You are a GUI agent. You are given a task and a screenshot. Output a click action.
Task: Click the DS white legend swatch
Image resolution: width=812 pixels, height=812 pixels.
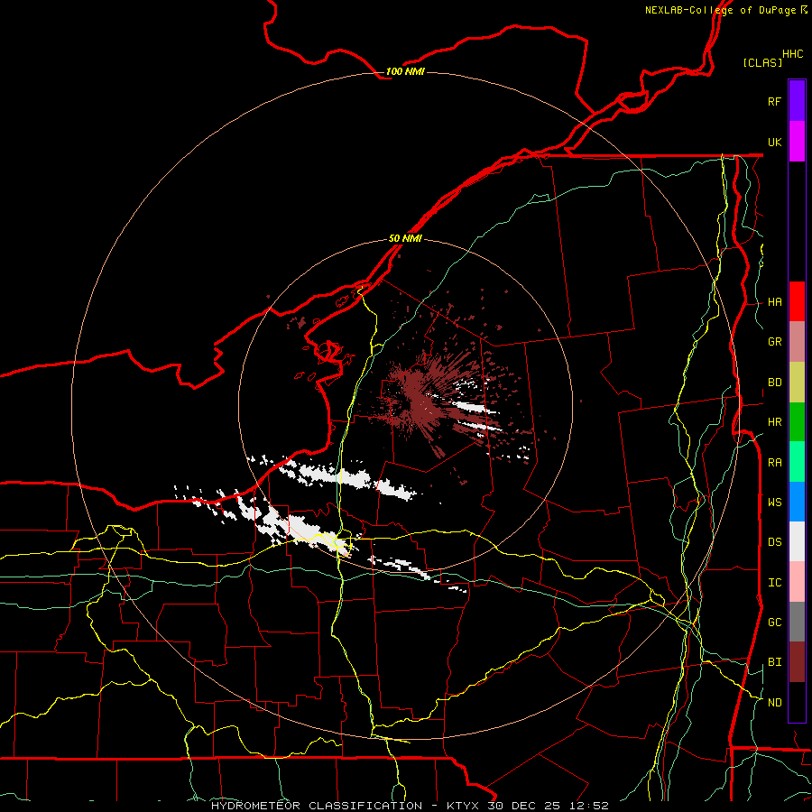click(797, 541)
